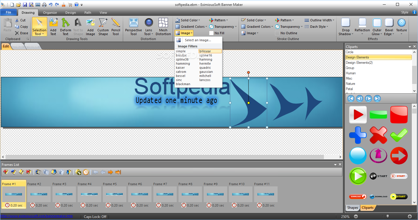Open the File menu
This screenshot has width=418, height=220.
(9, 13)
